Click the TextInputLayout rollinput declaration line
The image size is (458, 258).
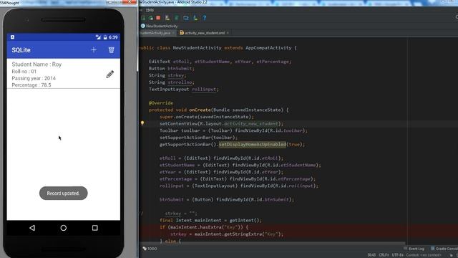[x=183, y=89]
